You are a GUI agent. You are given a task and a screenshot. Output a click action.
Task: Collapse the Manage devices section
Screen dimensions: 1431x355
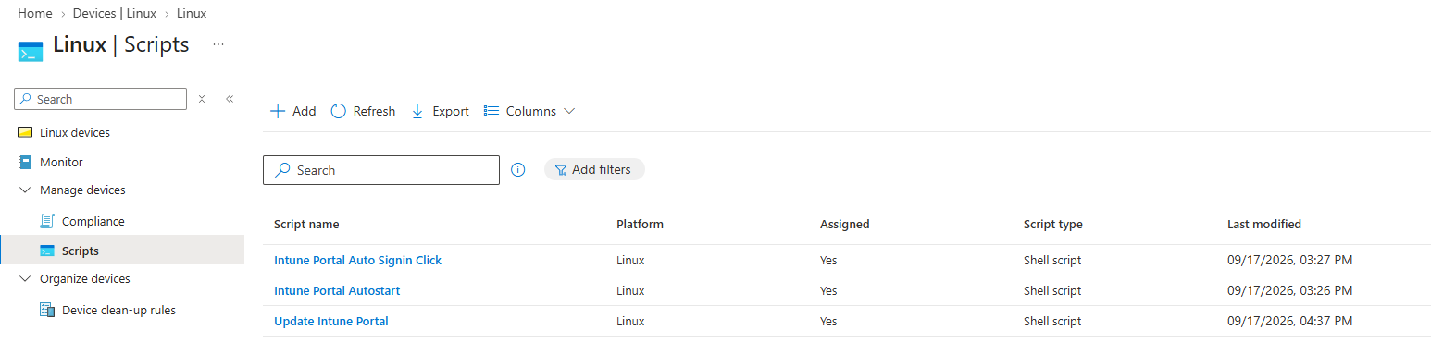pos(25,190)
